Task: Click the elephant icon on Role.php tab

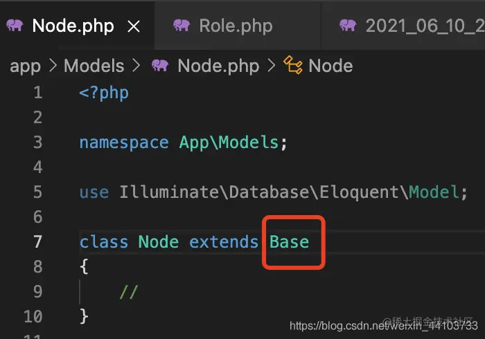Action: coord(182,26)
